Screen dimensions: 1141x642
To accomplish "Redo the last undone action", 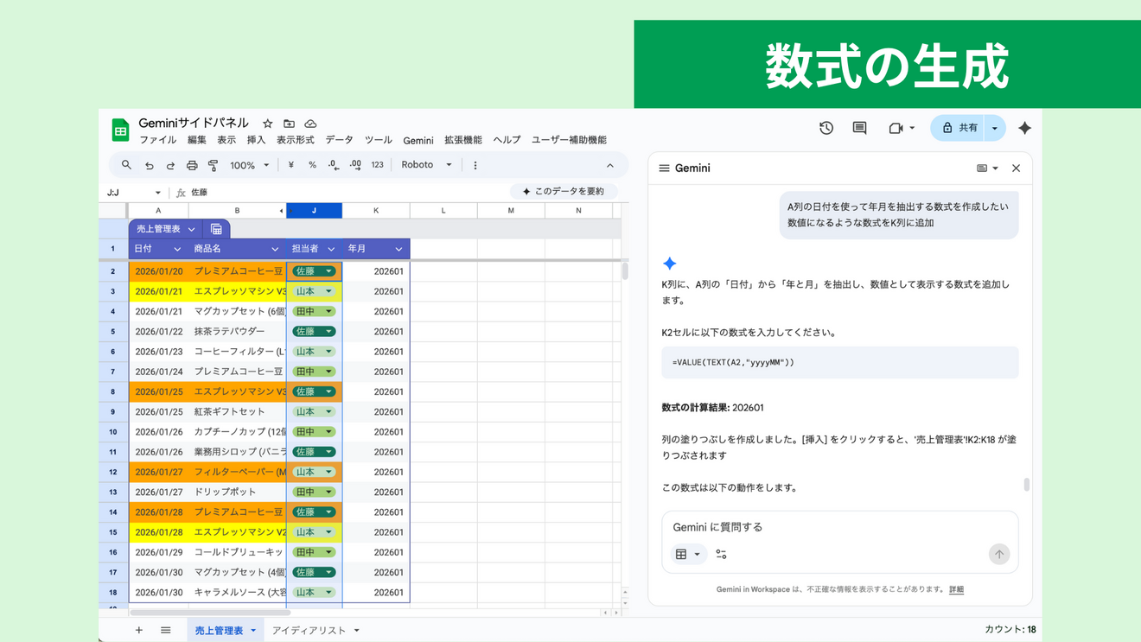I will (170, 165).
